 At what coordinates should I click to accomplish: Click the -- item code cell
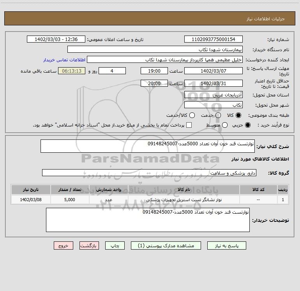tap(258, 200)
